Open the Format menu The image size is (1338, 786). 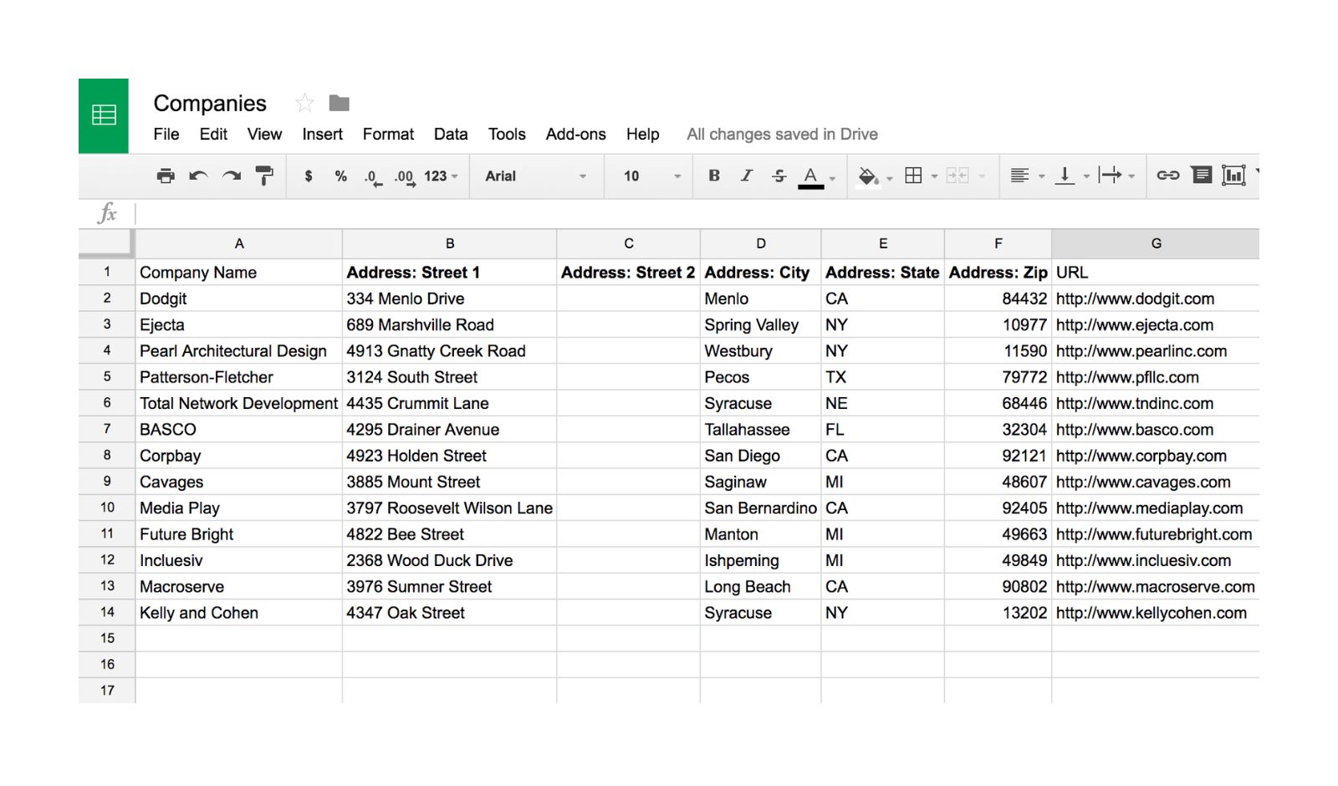pos(388,134)
